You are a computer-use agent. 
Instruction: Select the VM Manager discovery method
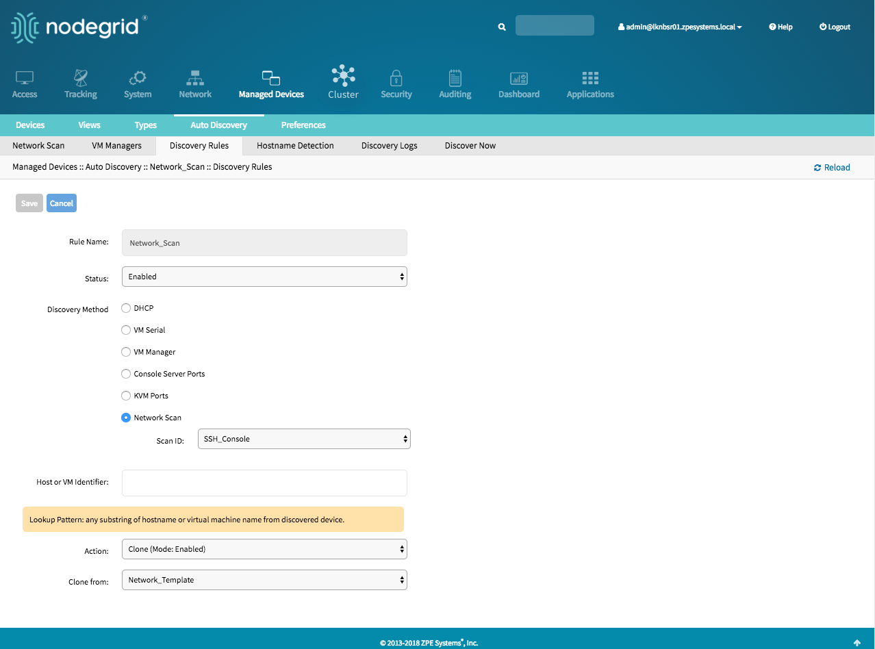tap(126, 352)
